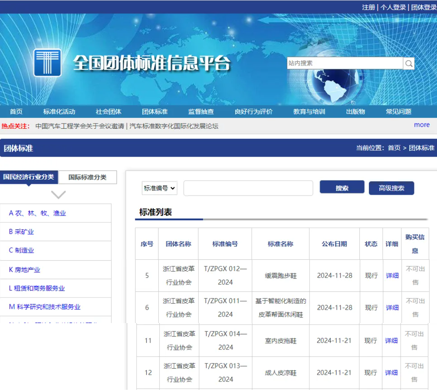The height and width of the screenshot is (392, 437).
Task: Select the 国民经济行业分类 tab
Action: tap(29, 177)
